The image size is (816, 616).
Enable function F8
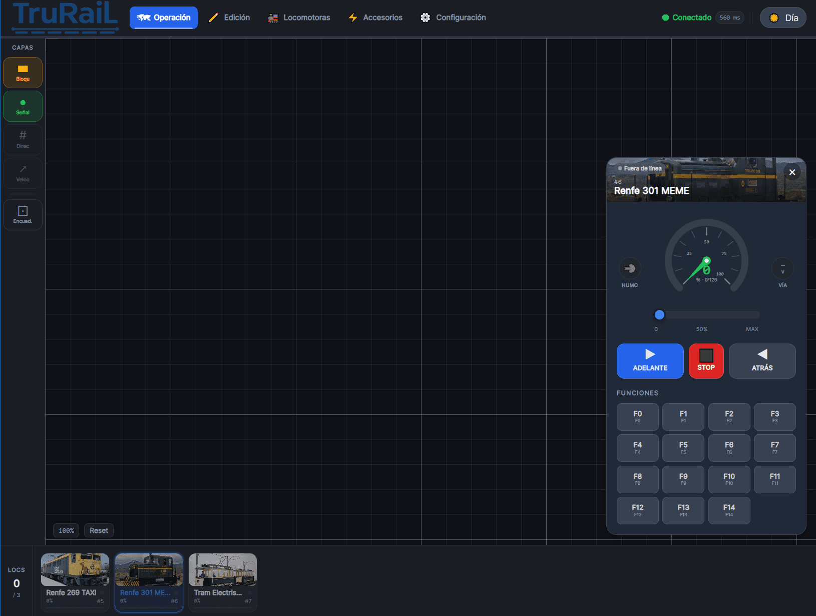(x=637, y=479)
